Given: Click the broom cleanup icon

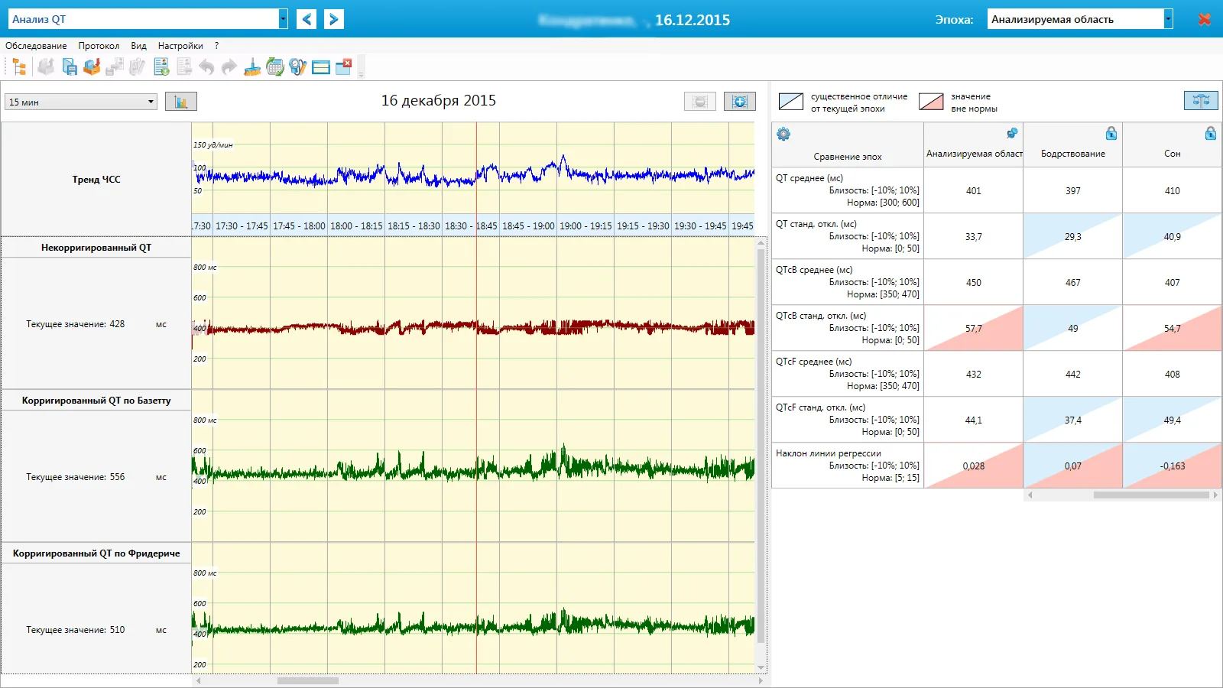Looking at the screenshot, I should [x=252, y=67].
